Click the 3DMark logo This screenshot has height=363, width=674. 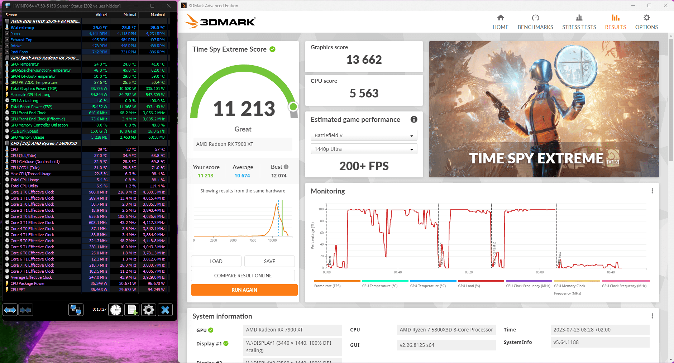220,21
